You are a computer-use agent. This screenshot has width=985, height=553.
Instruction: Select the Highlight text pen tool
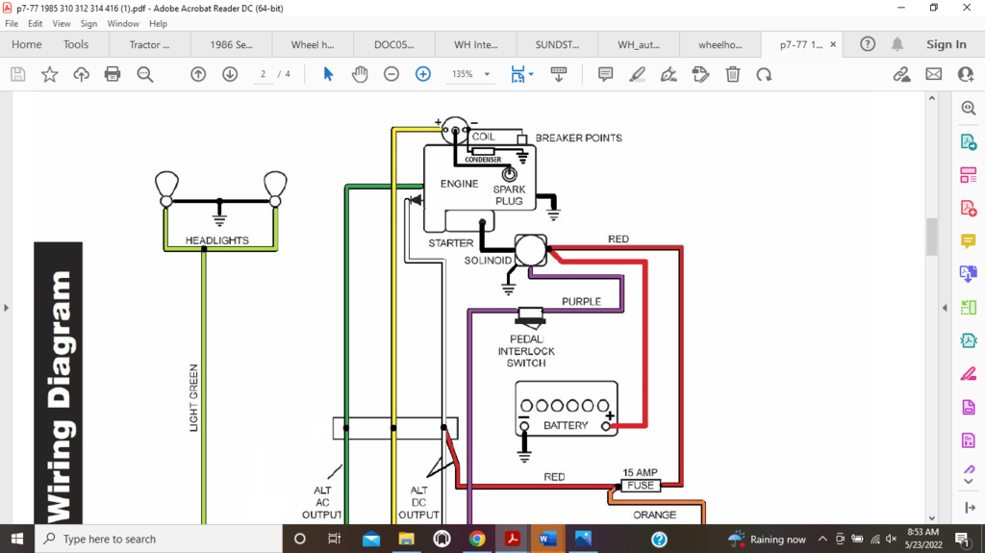(637, 74)
